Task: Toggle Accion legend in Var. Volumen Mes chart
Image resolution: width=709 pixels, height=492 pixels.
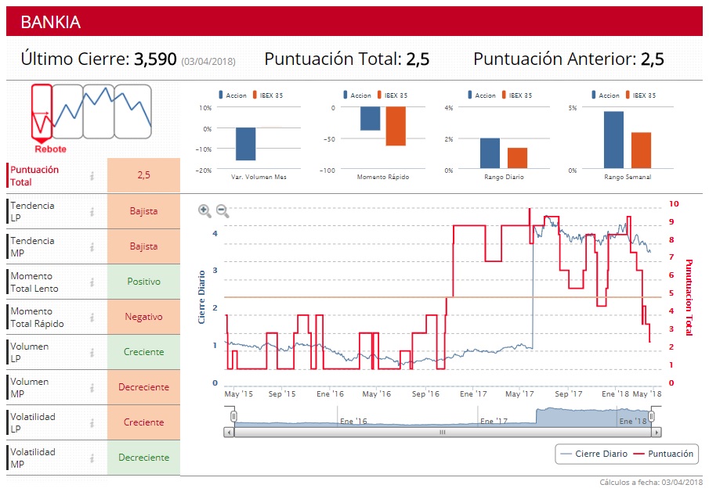Action: coord(233,95)
